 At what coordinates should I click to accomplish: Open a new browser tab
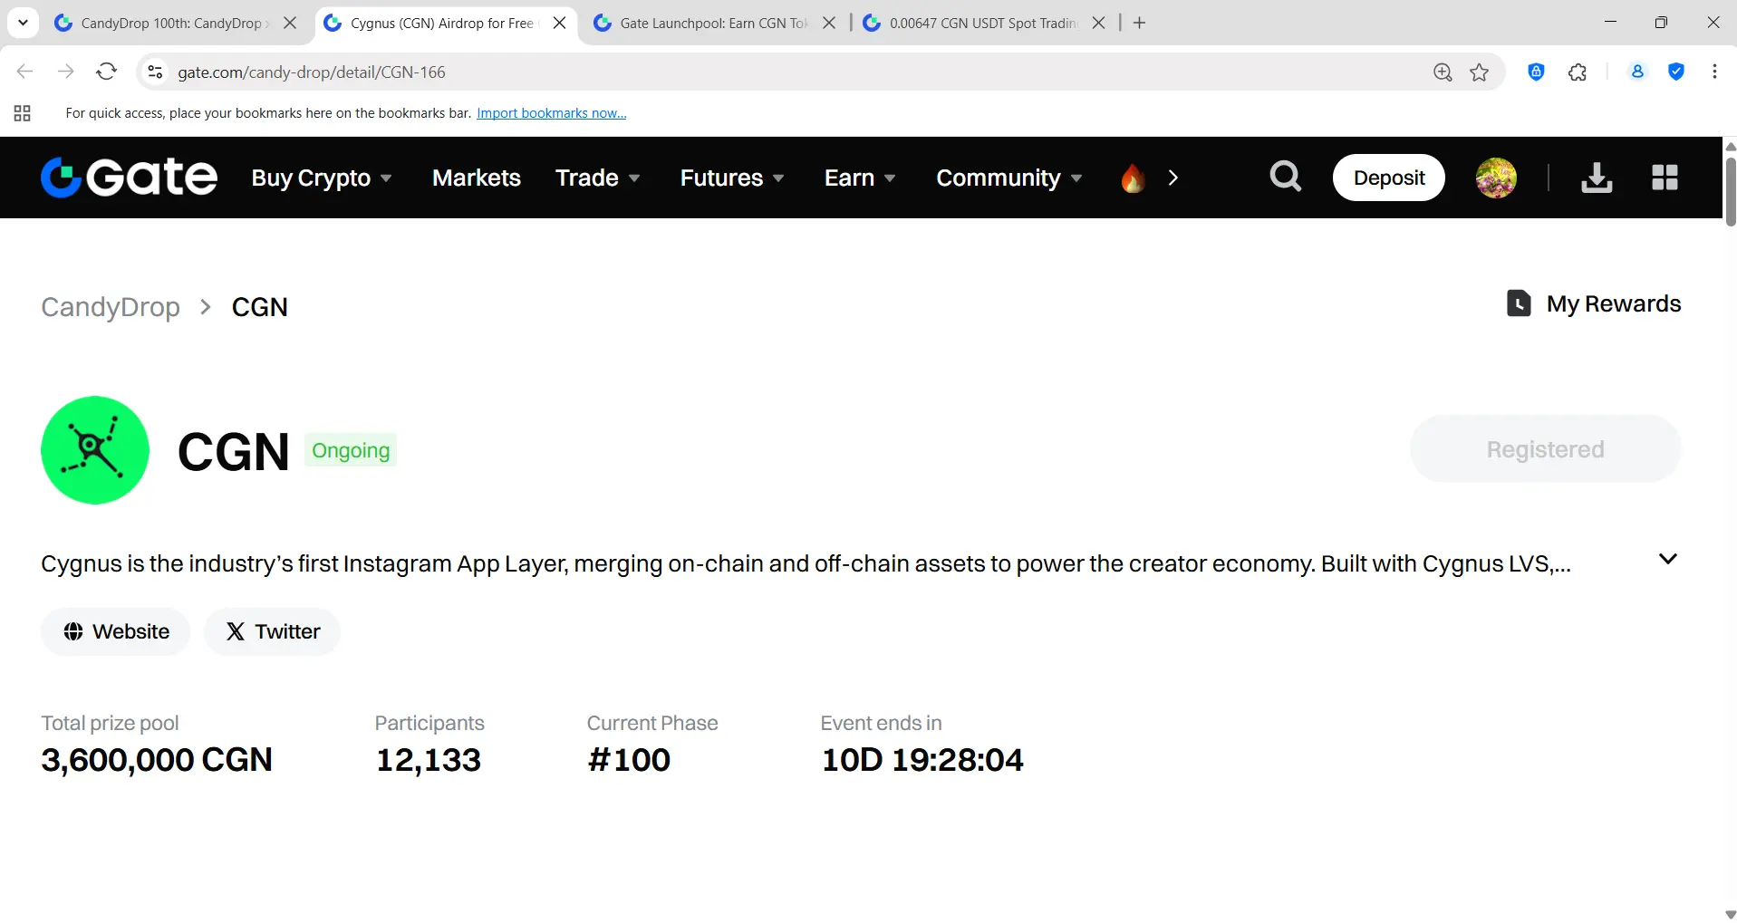pyautogui.click(x=1140, y=23)
